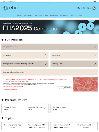Click the plus icon beside Topics
Viewport: 99px width, 132px height.
point(3,118)
